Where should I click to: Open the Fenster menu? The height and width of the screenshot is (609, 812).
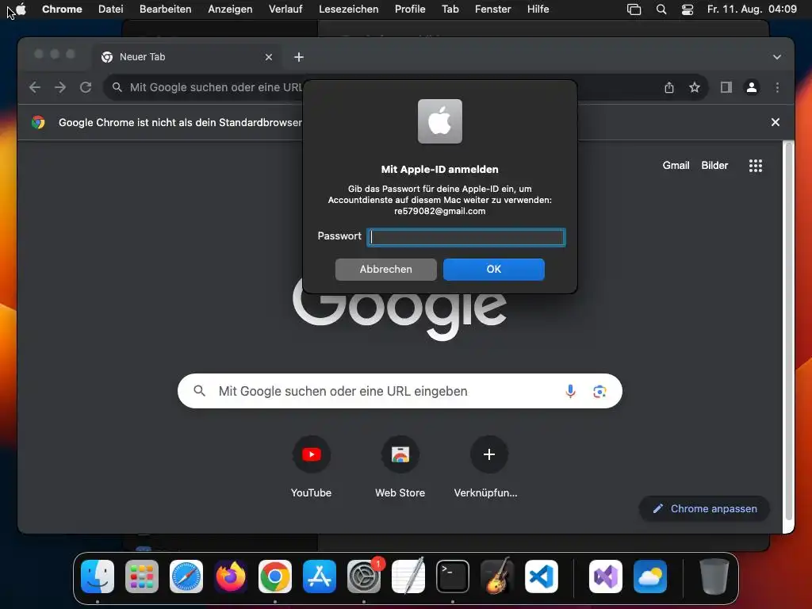(x=492, y=10)
